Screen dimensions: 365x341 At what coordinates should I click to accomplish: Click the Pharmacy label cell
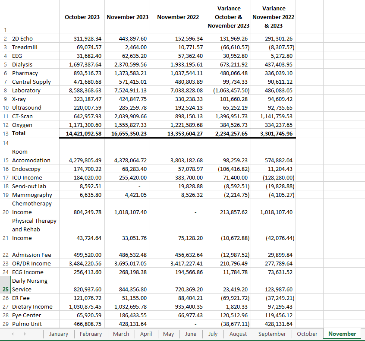[35, 73]
